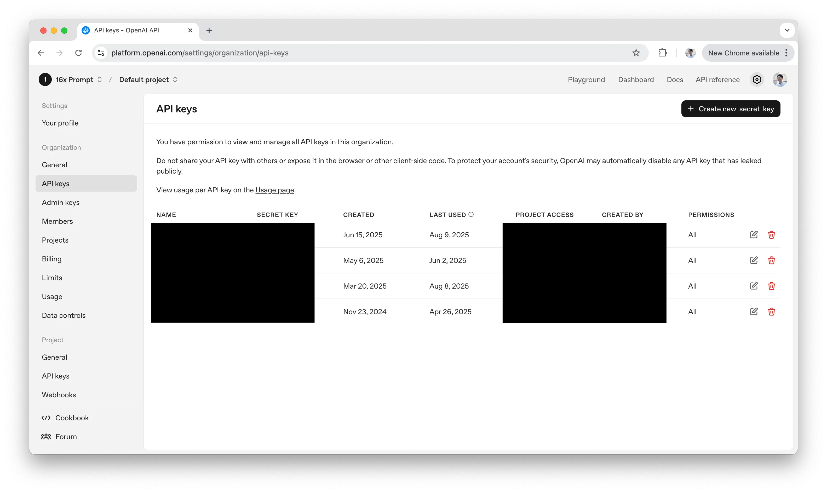
Task: Click the address bar URL
Action: [200, 53]
